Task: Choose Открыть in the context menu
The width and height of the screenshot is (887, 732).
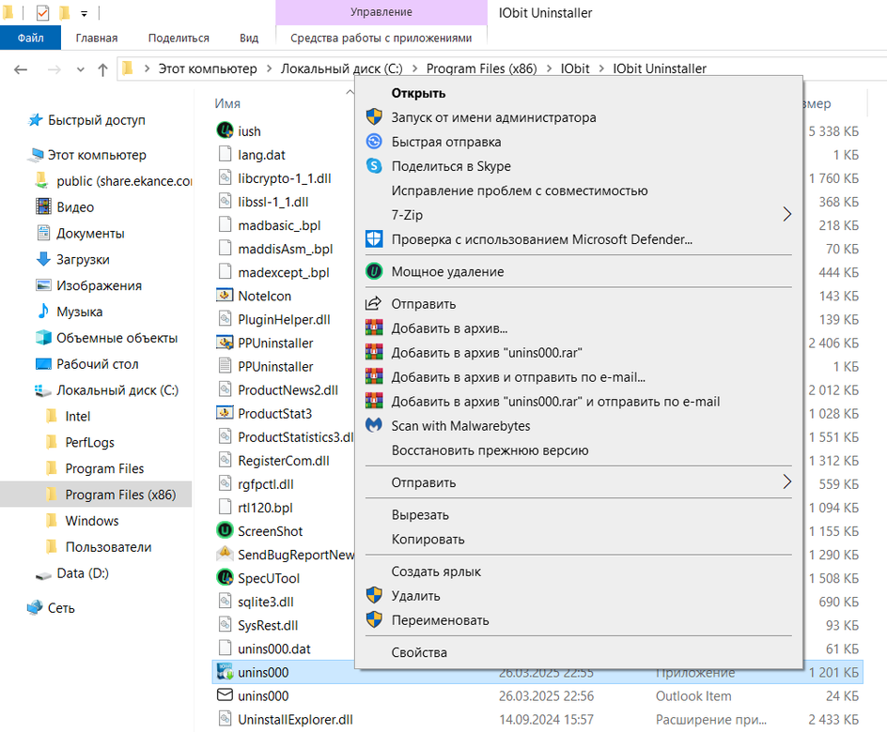Action: pos(578,93)
